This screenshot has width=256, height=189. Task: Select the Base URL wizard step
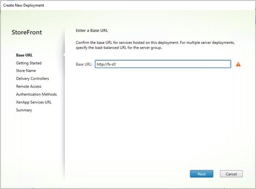tap(24, 55)
